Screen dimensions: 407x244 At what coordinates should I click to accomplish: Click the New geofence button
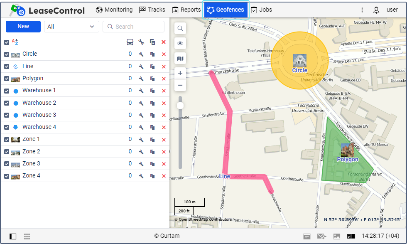pos(23,27)
